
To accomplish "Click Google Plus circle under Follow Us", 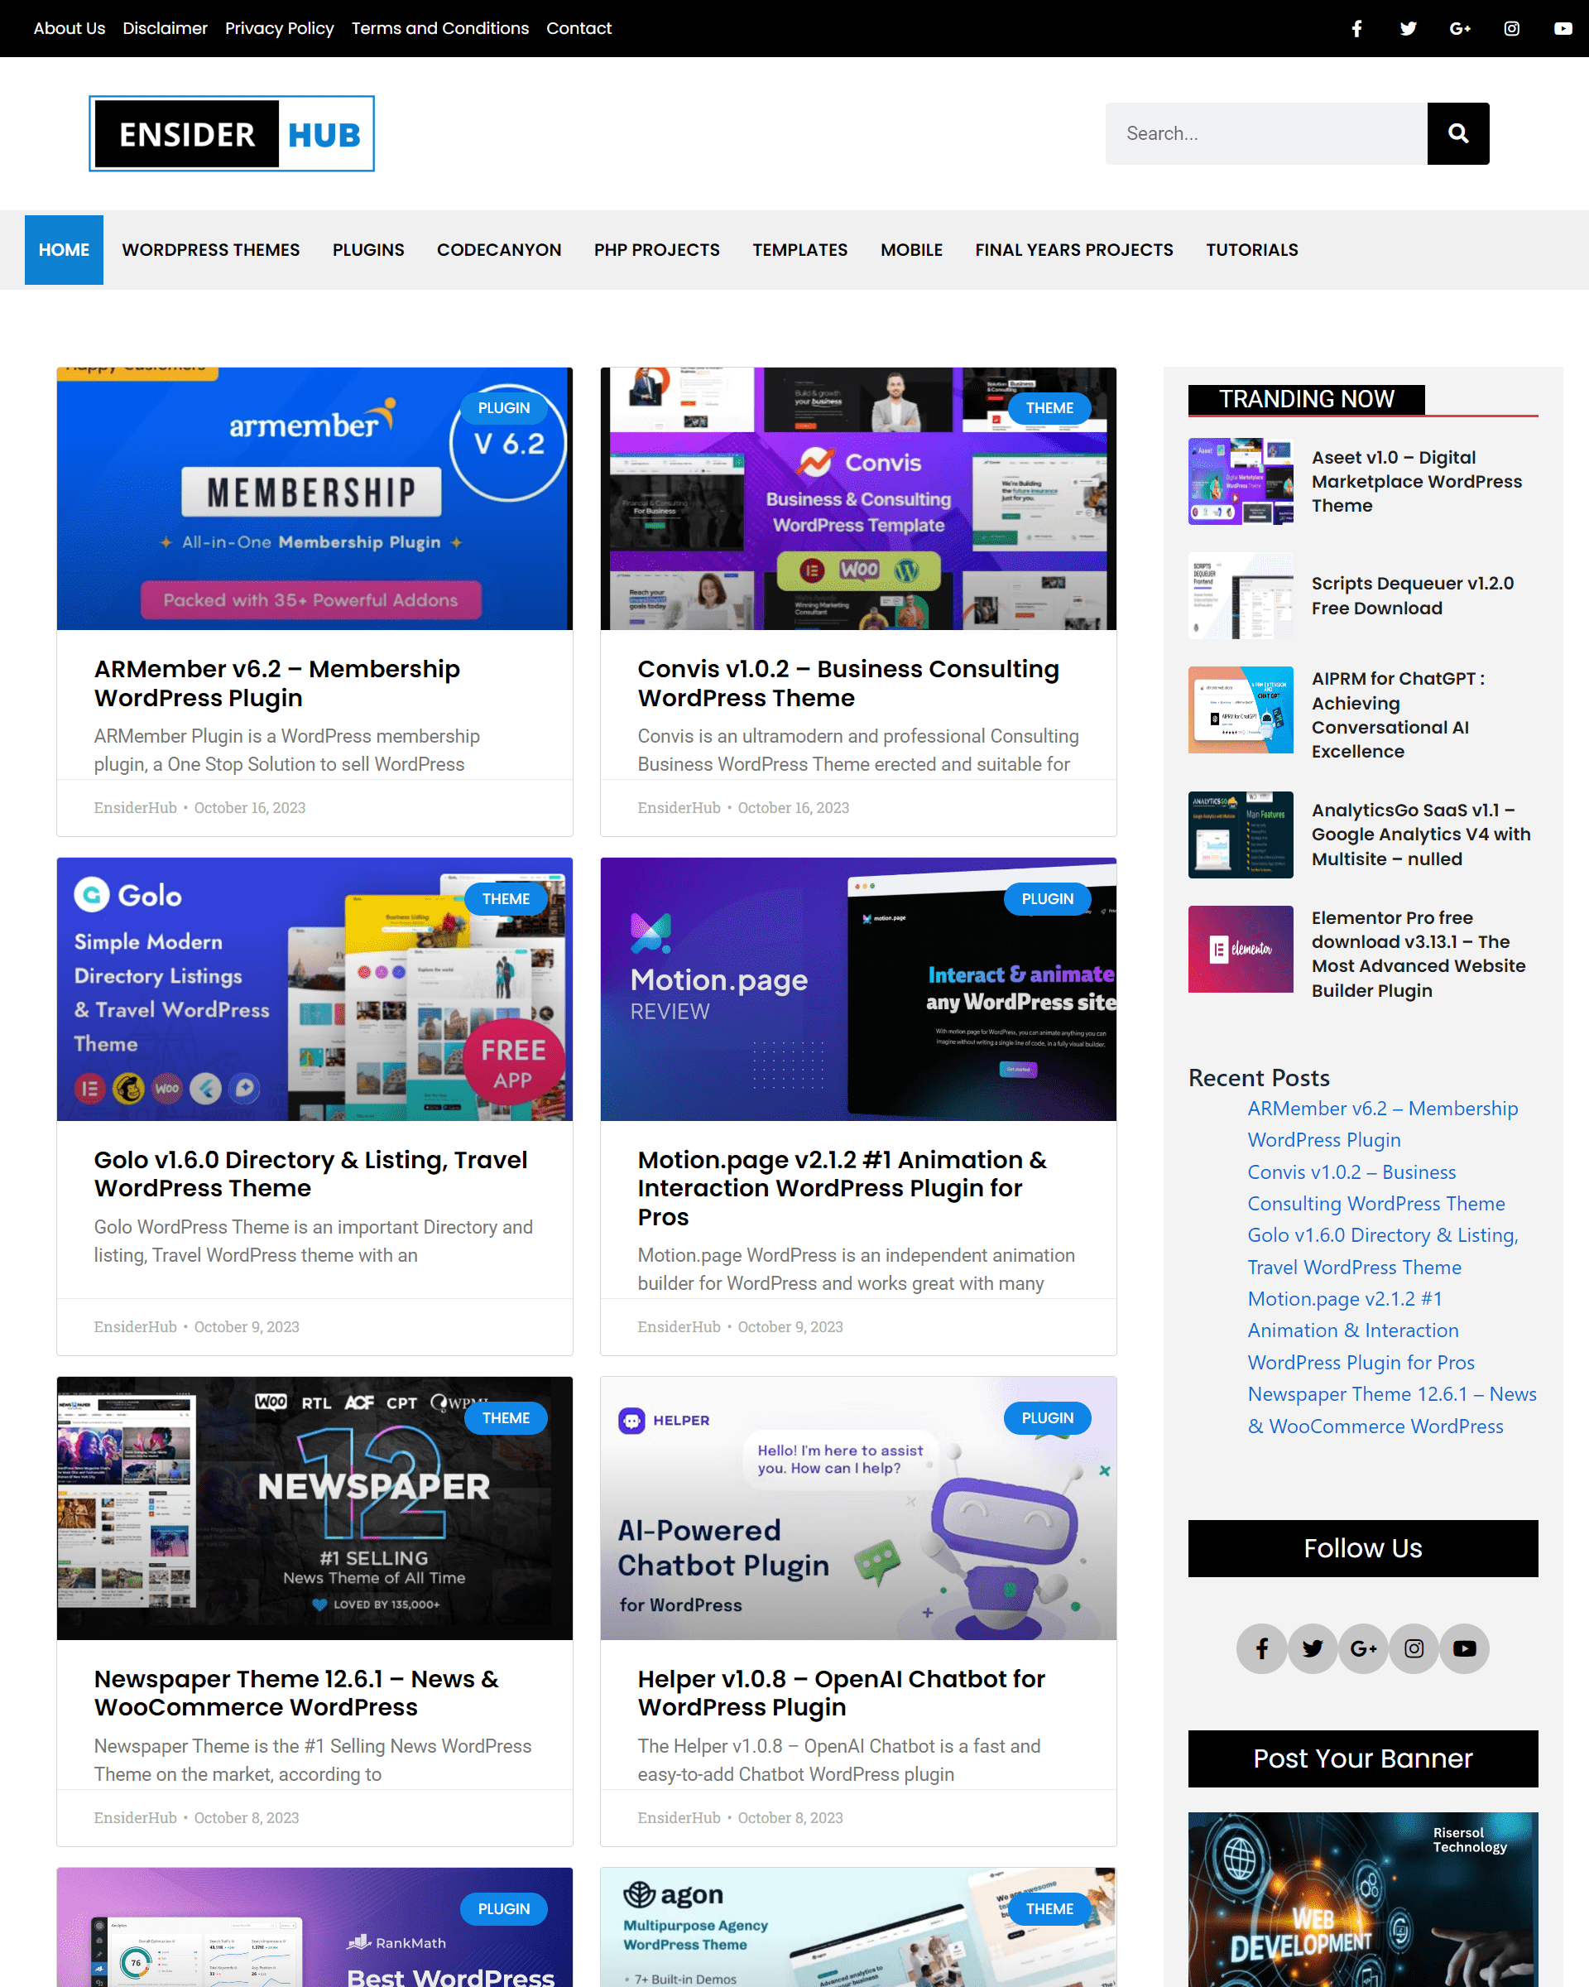I will 1363,1648.
